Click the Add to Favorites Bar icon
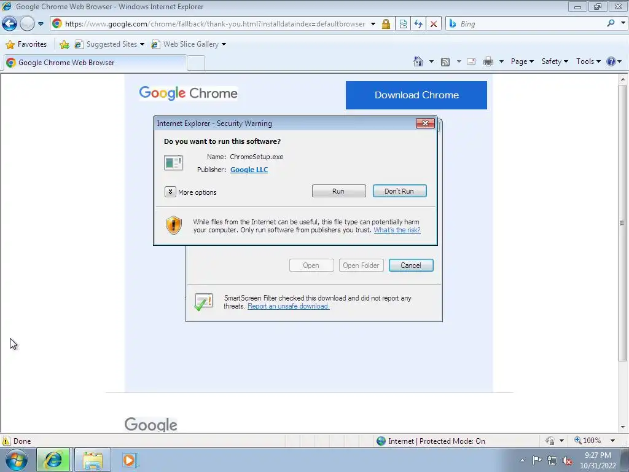This screenshot has width=629, height=472. click(x=64, y=44)
